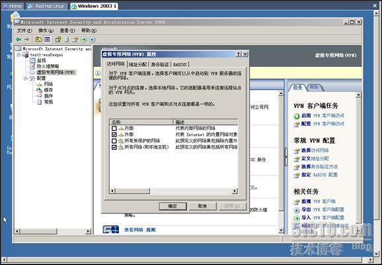382x265 pixels.
Task: Click the 取消 button
Action: [x=202, y=206]
